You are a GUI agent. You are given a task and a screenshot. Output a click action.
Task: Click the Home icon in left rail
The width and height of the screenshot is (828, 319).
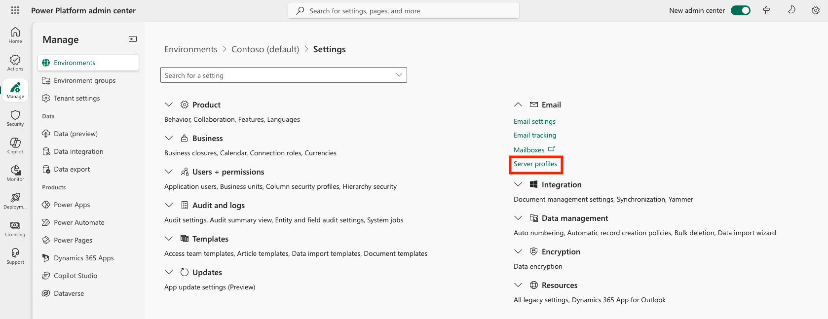[x=15, y=35]
